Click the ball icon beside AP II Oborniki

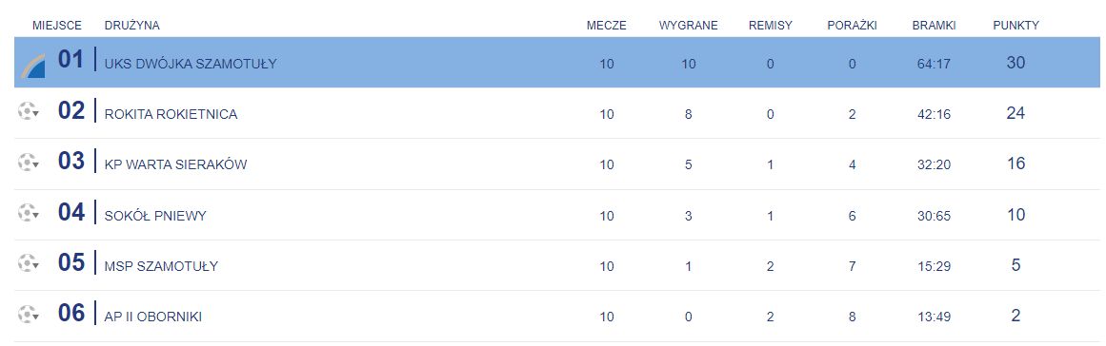coord(28,314)
